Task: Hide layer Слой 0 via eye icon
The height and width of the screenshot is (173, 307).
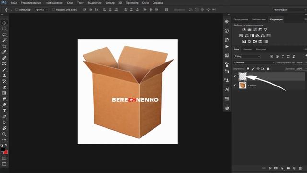Action: (235, 86)
